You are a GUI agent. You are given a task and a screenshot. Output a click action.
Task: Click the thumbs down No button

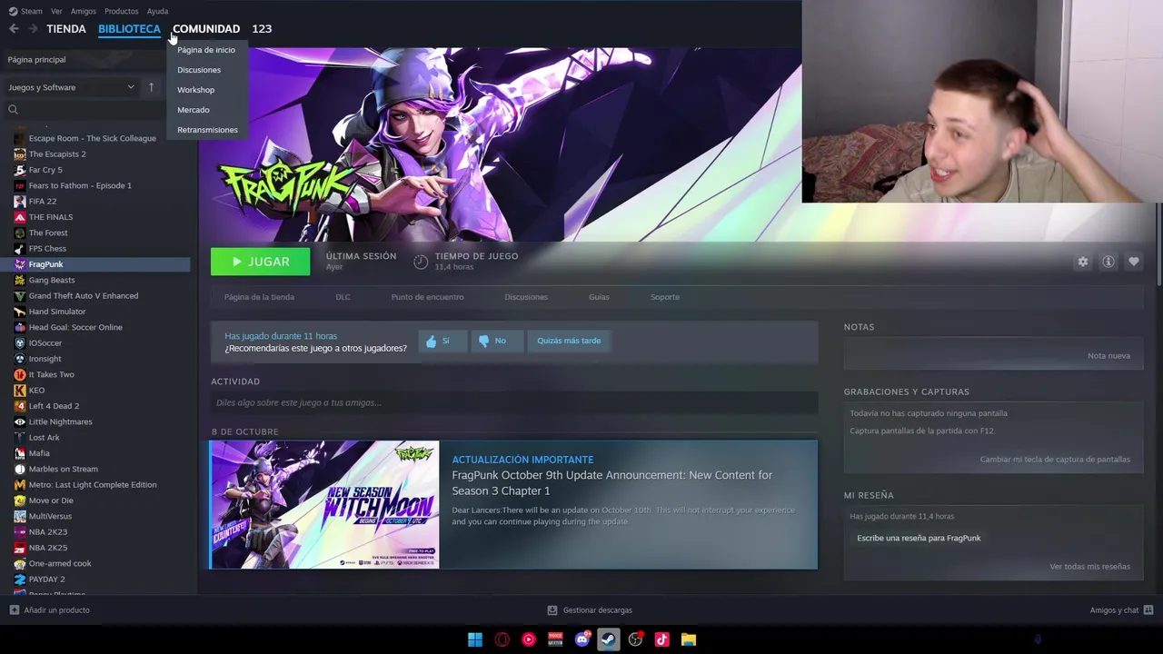coord(497,341)
